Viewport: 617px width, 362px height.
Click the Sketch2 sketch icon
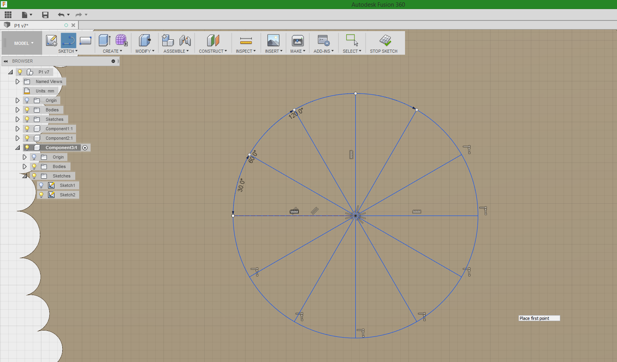coord(51,195)
